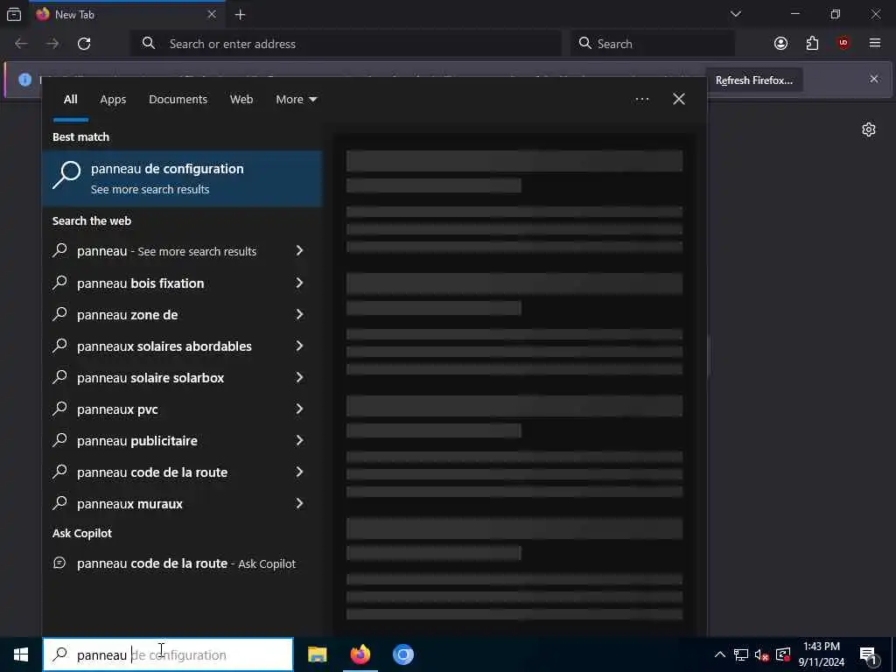Switch to the Web search tab
Screen dimensions: 896x672
pos(241,100)
